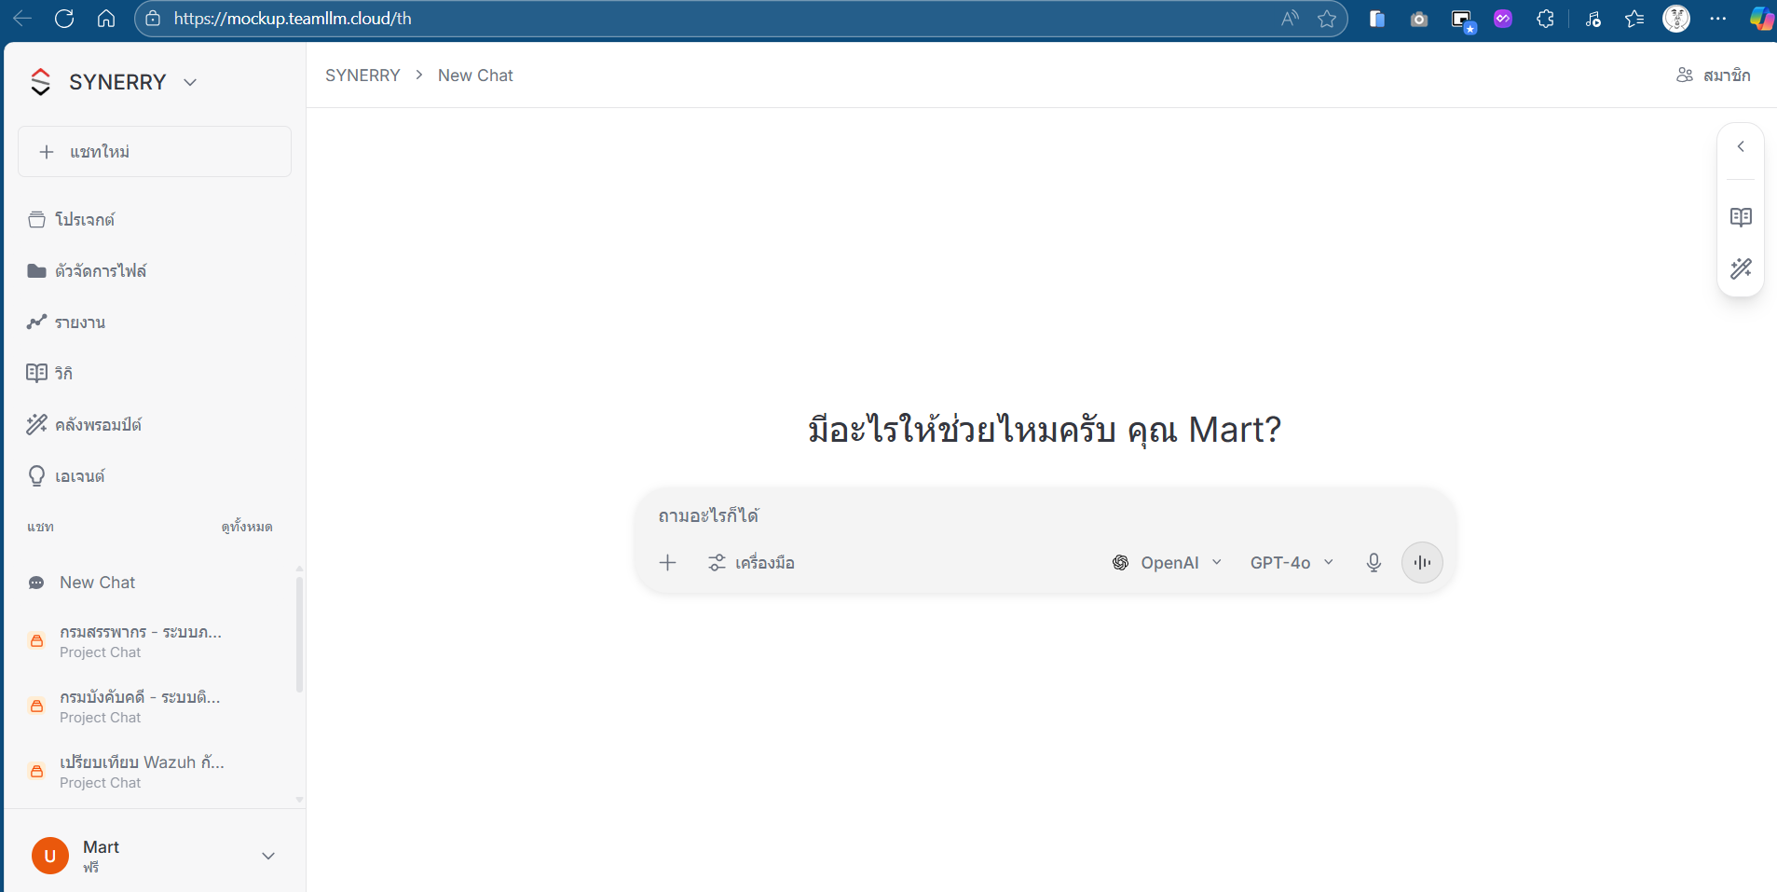Open the GPT-4o model dropdown
Screen dimensions: 1777x892
(x=1292, y=562)
